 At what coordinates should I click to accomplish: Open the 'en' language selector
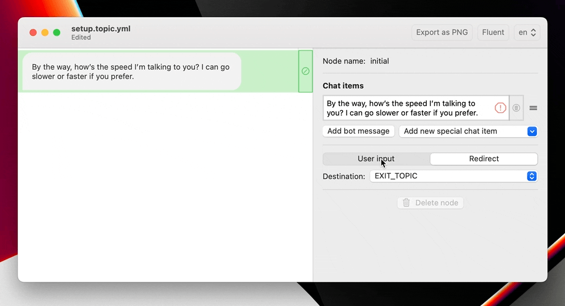pos(527,32)
